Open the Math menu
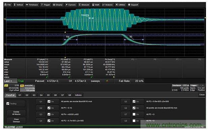Image resolution: width=208 pixels, height=130 pixels. pos(96,5)
